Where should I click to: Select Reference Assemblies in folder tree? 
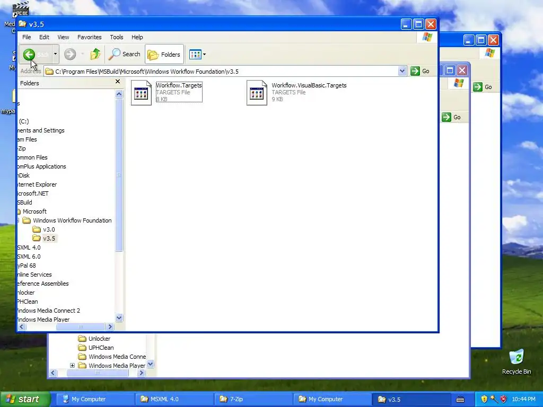[x=43, y=284]
